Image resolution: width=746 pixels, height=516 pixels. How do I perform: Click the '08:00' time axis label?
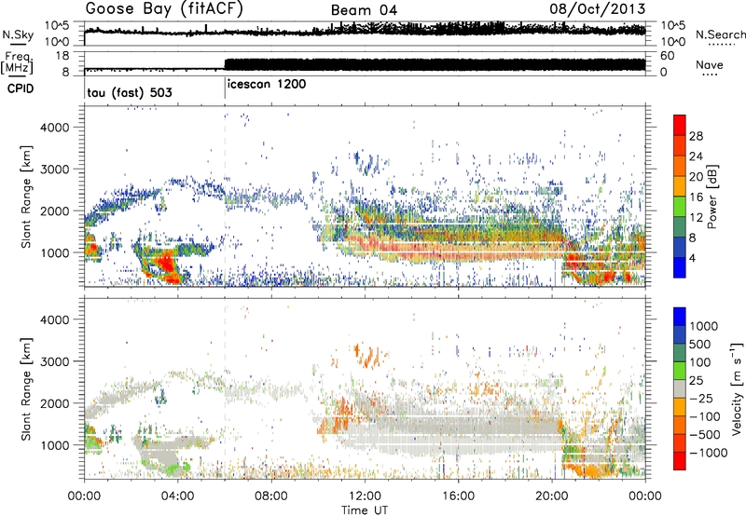pos(271,496)
